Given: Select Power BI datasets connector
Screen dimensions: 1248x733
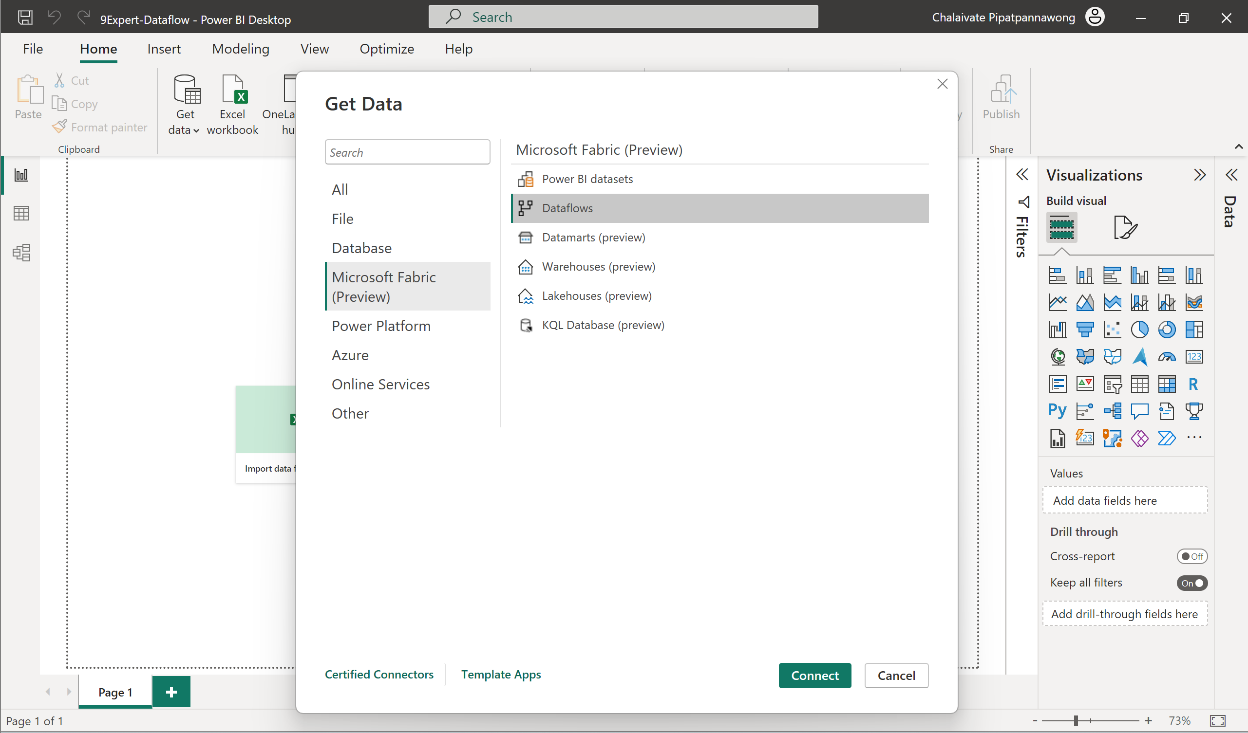Looking at the screenshot, I should coord(587,179).
